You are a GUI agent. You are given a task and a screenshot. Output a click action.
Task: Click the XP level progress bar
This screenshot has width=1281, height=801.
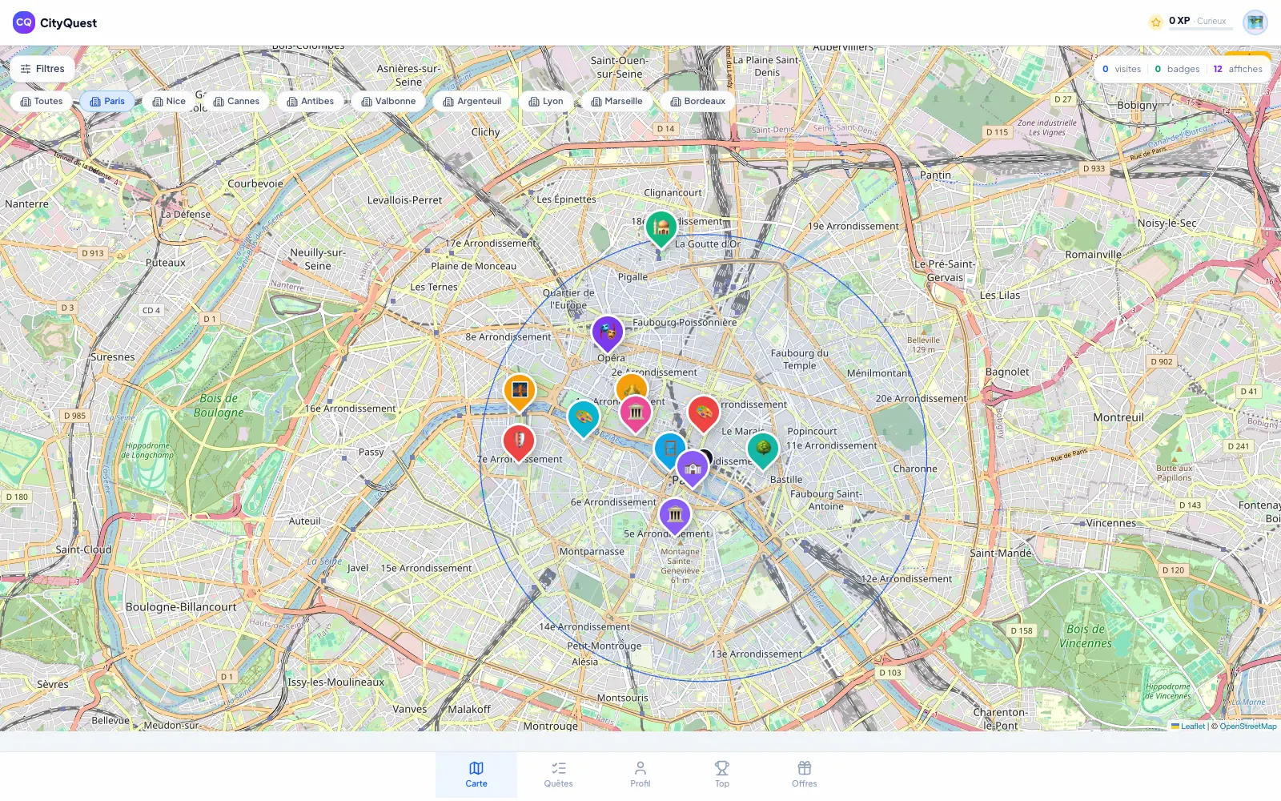1201,29
